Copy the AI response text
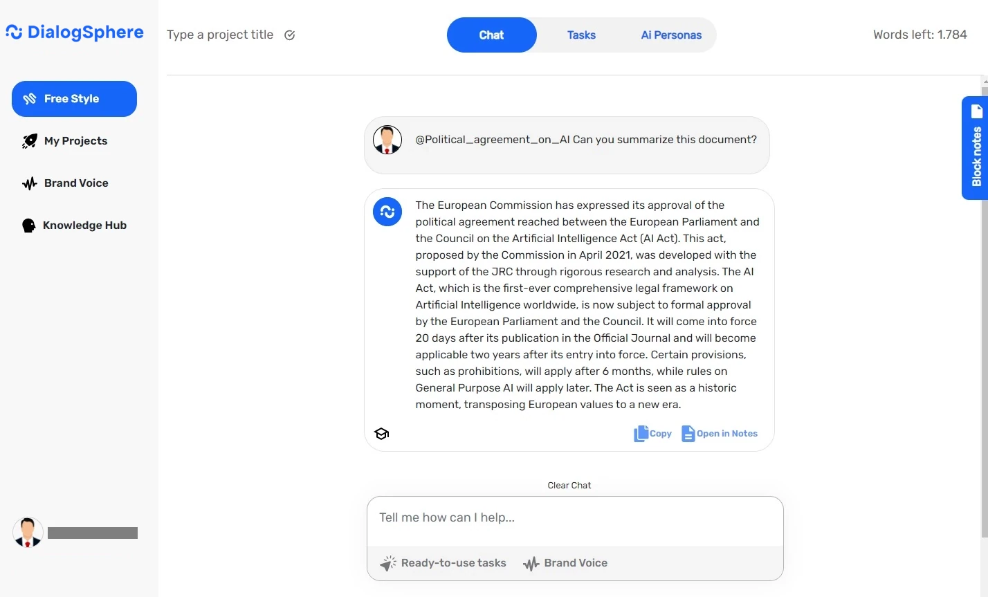The height and width of the screenshot is (597, 988). (652, 434)
